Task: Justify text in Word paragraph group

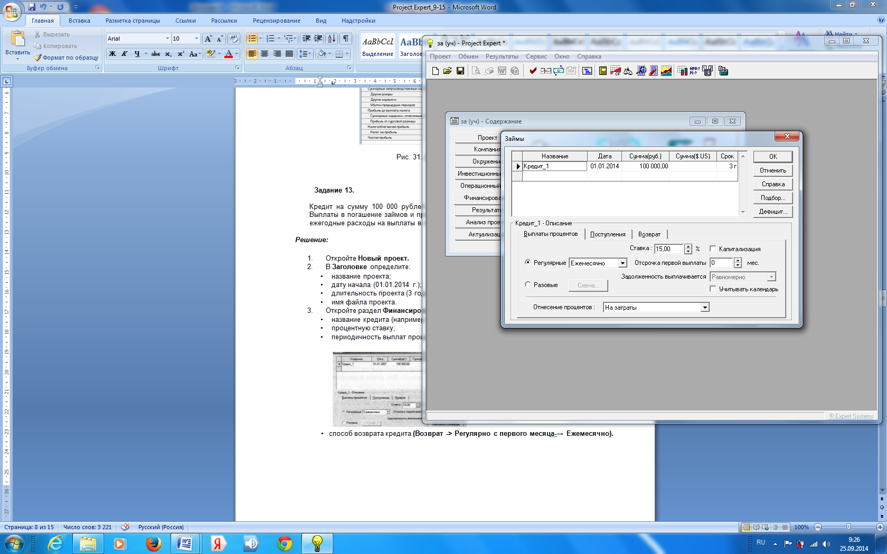Action: pos(289,54)
